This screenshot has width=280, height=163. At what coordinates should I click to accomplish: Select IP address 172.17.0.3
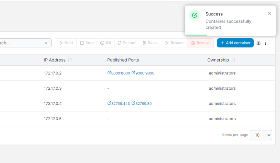(x=53, y=88)
